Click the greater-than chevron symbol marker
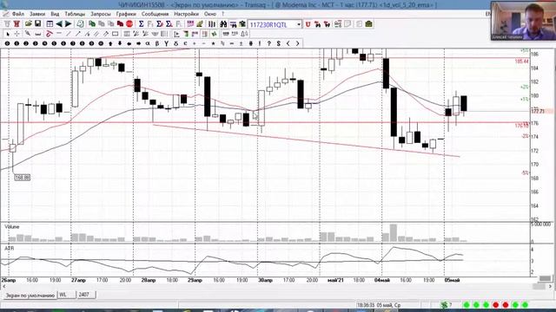 tap(297, 43)
